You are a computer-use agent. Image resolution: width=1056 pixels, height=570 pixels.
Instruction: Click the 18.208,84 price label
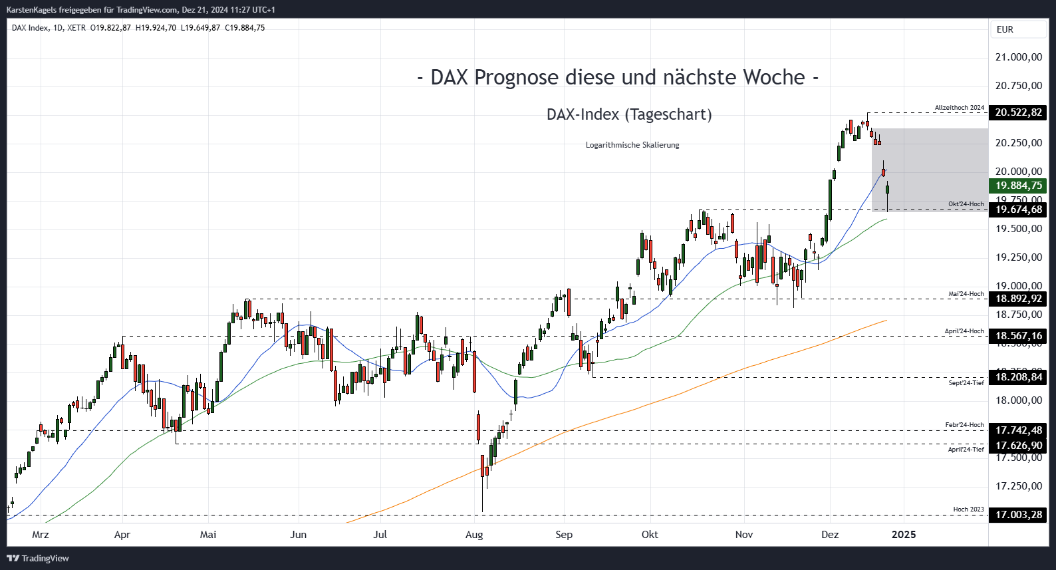pos(1018,377)
